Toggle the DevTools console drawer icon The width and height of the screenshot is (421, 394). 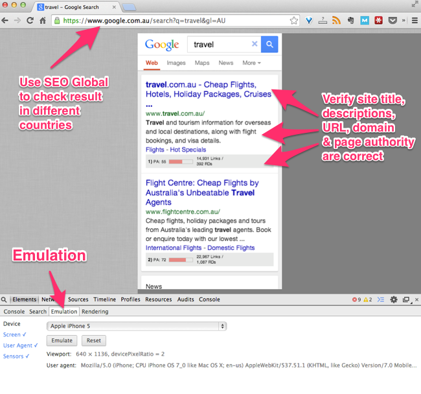[x=381, y=299]
